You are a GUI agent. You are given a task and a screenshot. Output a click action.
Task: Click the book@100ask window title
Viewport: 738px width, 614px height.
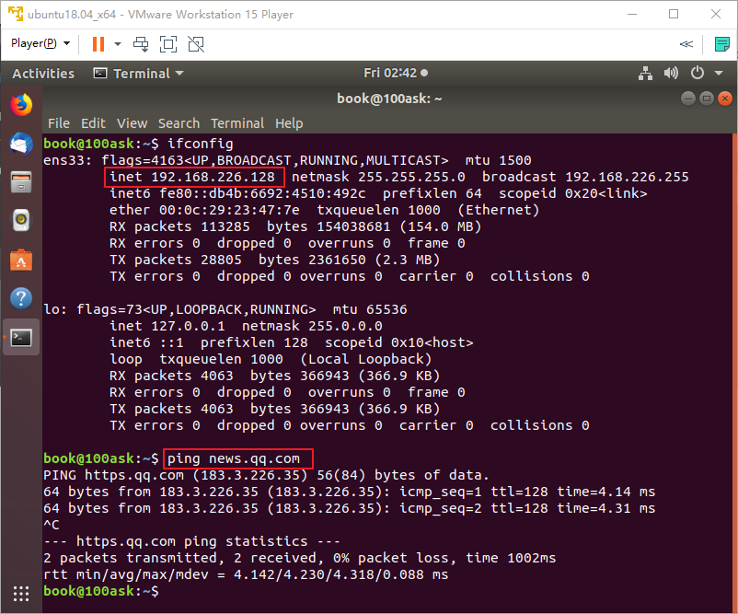(389, 98)
